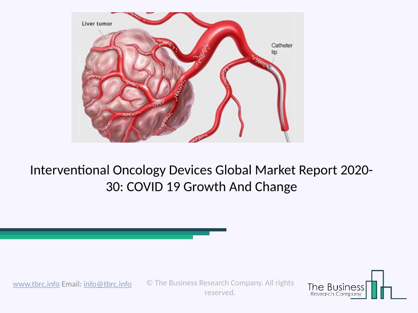Viewport: 418px width, 313px height.
Task: Click the 'Catheter tip' image label
Action: coord(282,48)
